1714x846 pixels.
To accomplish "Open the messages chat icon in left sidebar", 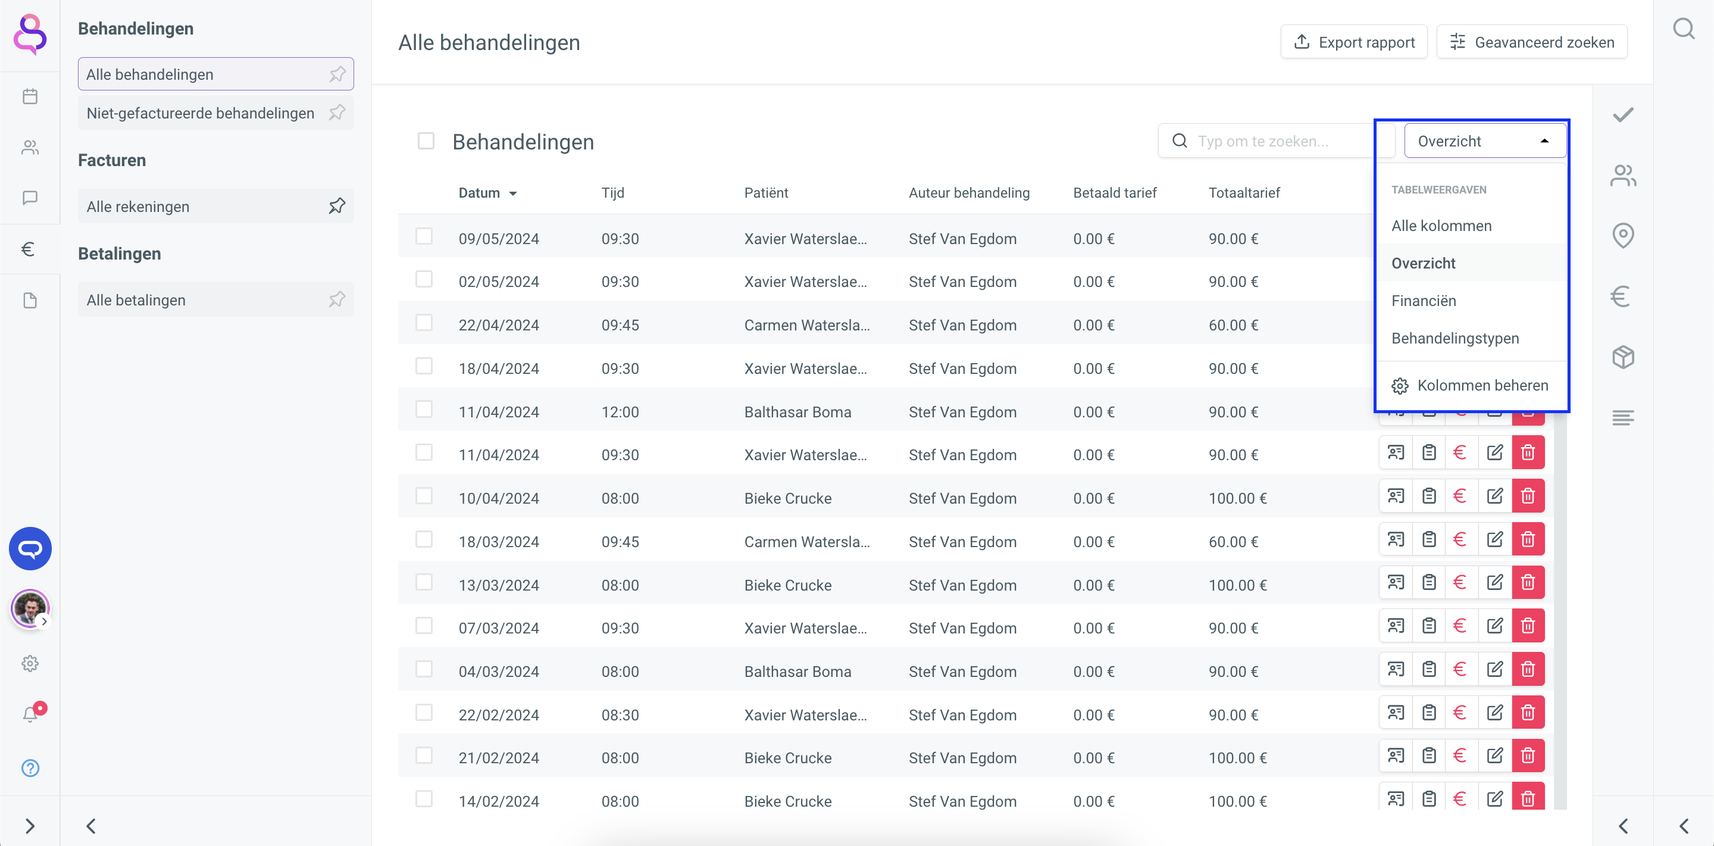I will 30,198.
